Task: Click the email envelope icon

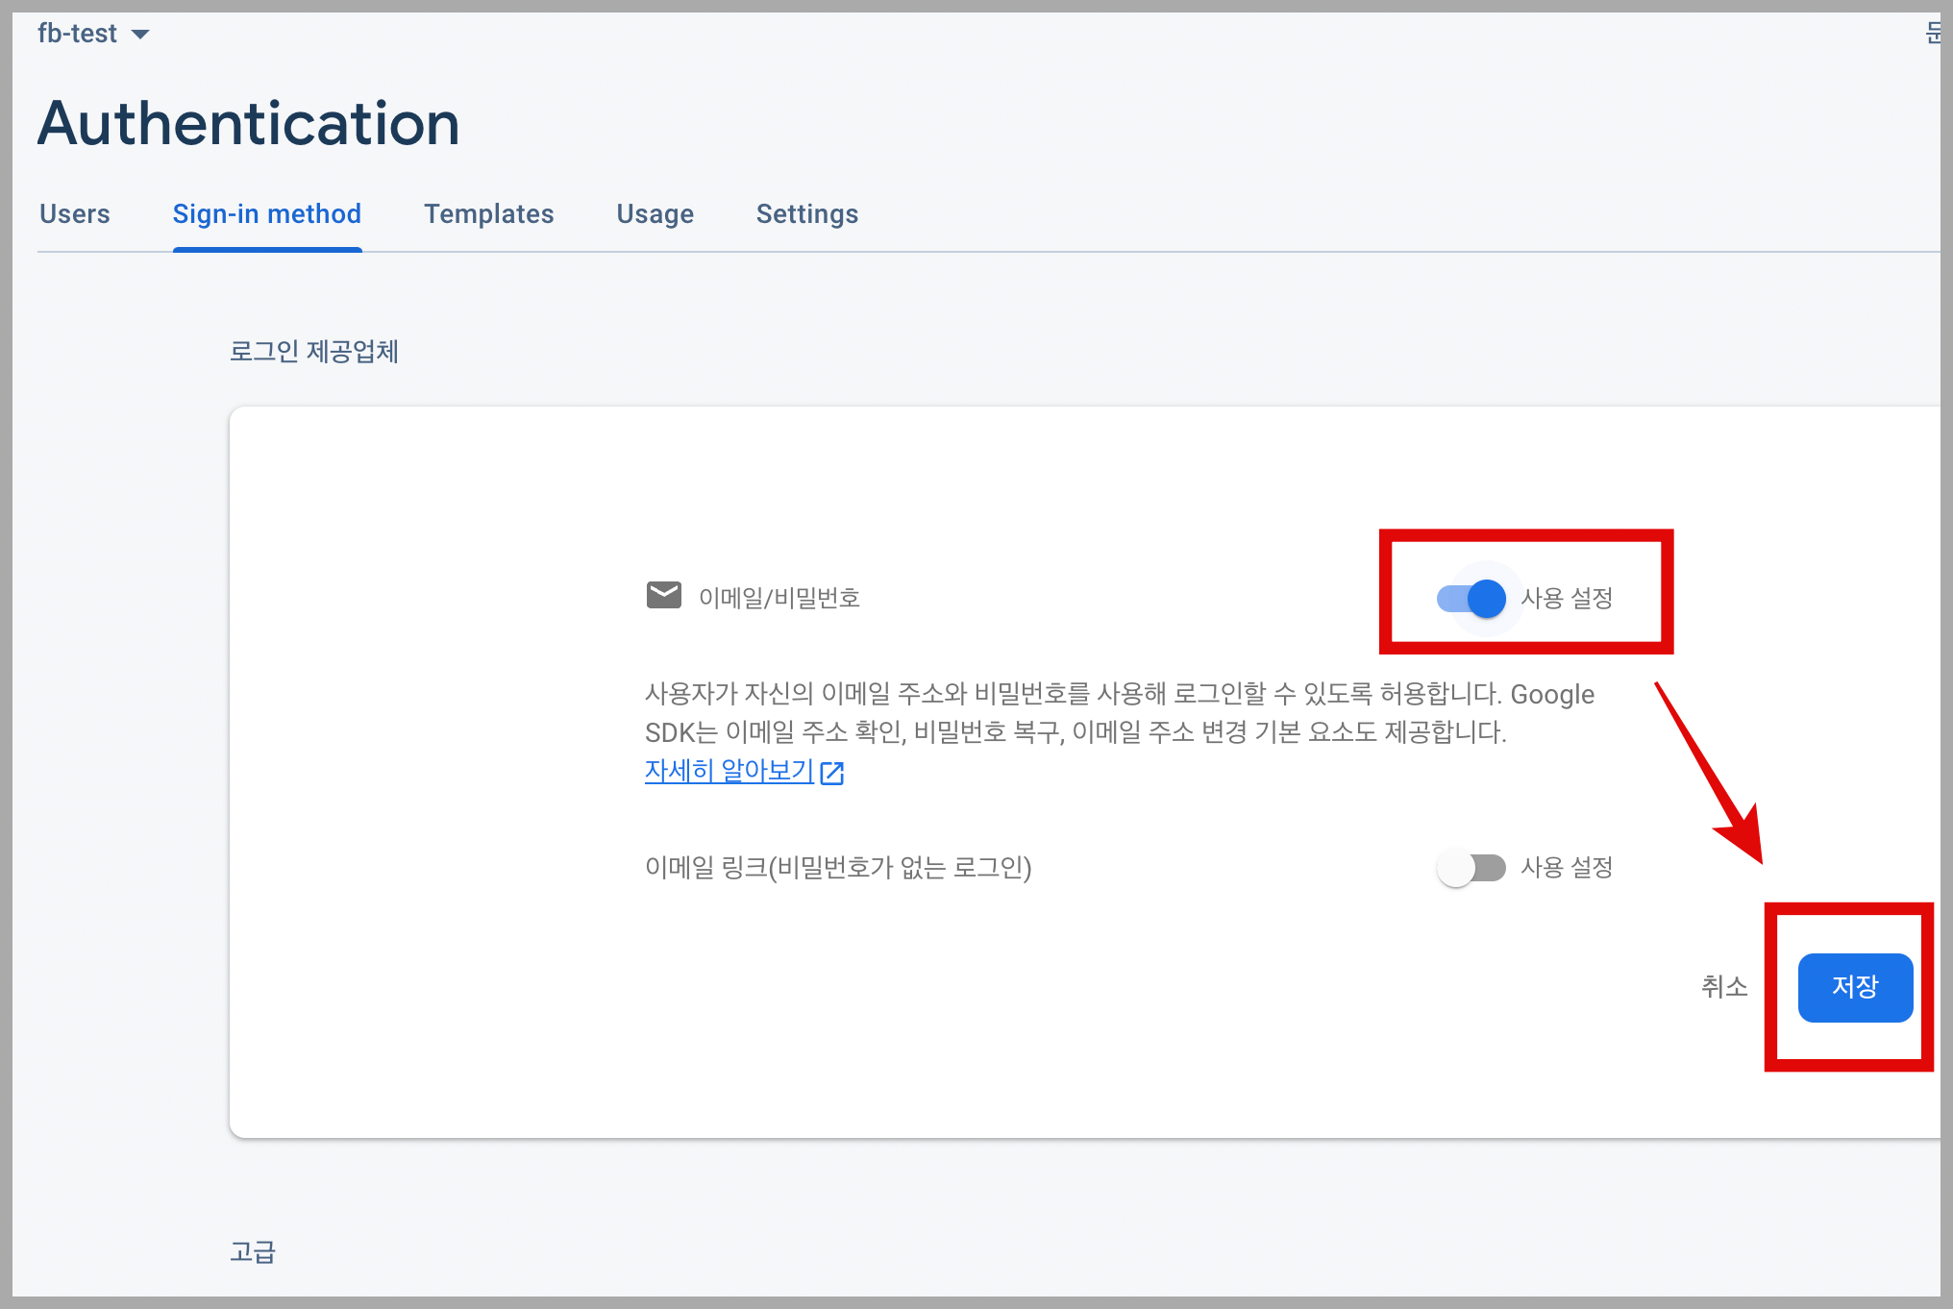Action: 664,596
